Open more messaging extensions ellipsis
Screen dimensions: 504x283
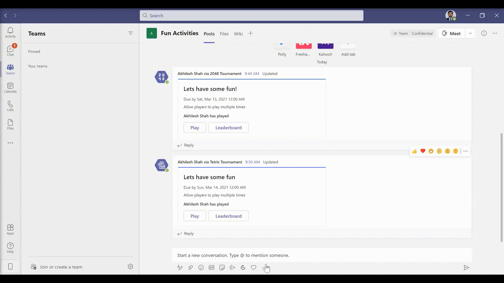264,267
